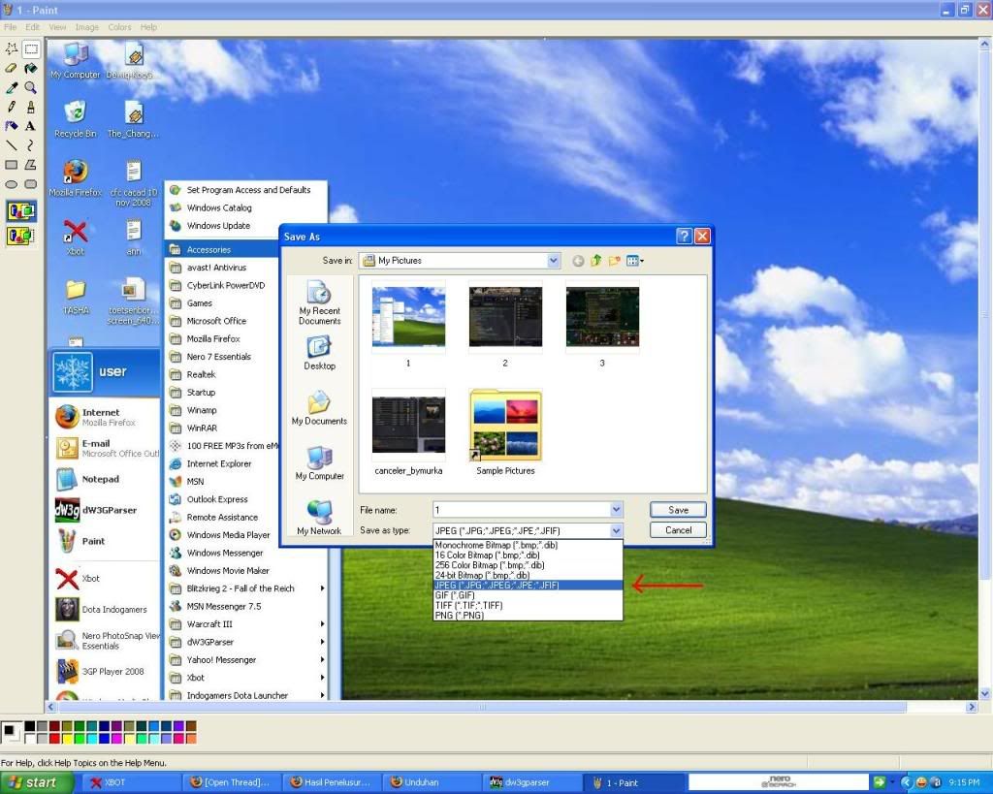
Task: Open the Image menu
Action: point(87,27)
